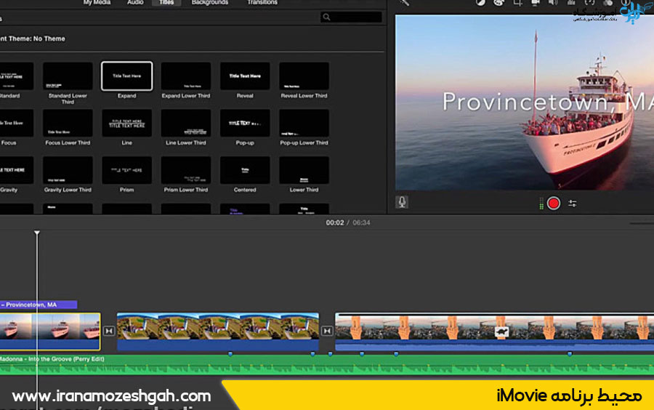Start recording with red record button
Screen dimensions: 654x410
tap(554, 203)
